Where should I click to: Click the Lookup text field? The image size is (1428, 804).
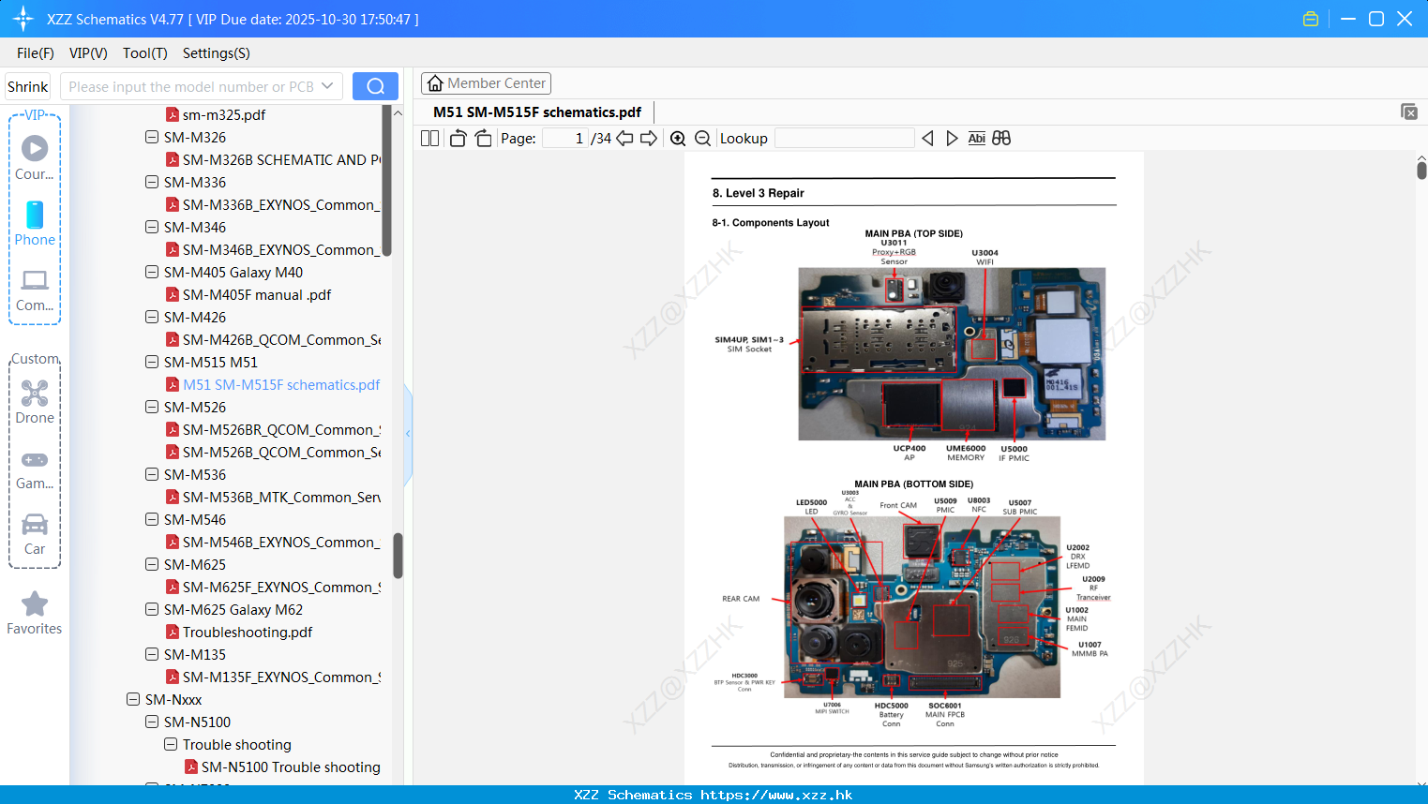[x=845, y=139]
